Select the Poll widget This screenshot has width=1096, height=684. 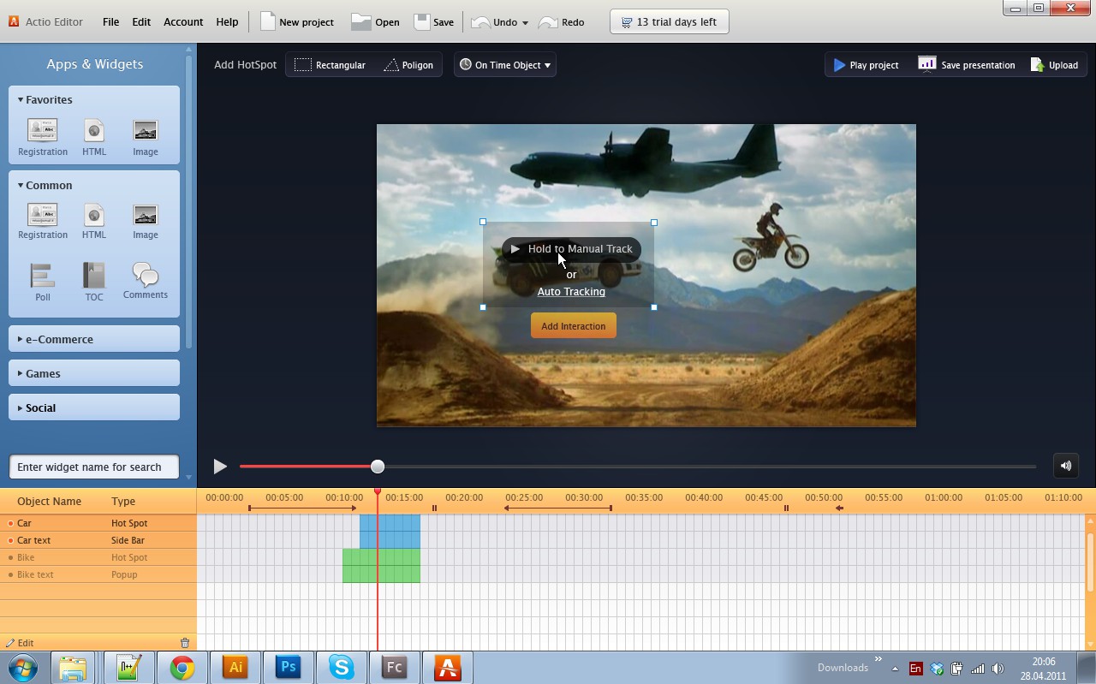click(x=43, y=283)
